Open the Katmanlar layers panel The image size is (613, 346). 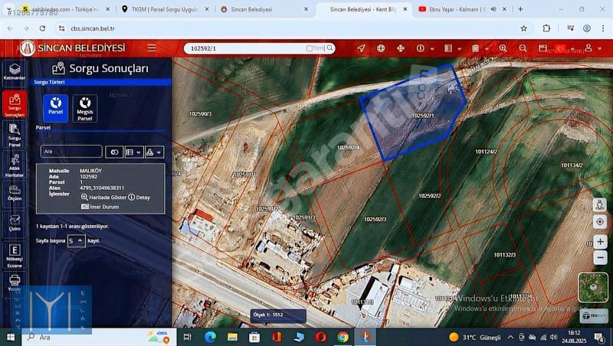coord(15,72)
